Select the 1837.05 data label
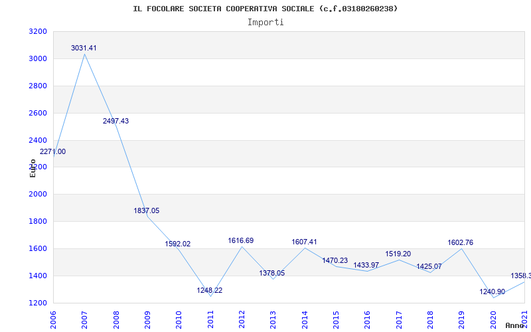The height and width of the screenshot is (332, 531). pyautogui.click(x=146, y=210)
